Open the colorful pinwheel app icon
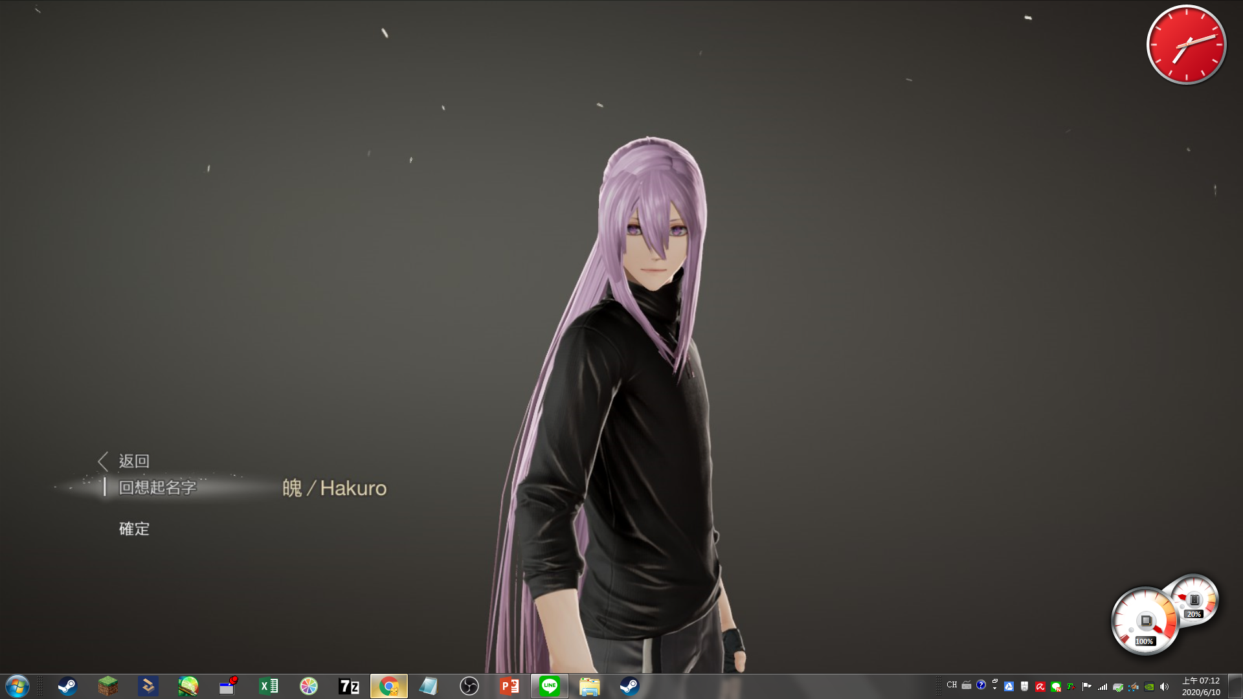This screenshot has width=1243, height=699. point(309,686)
